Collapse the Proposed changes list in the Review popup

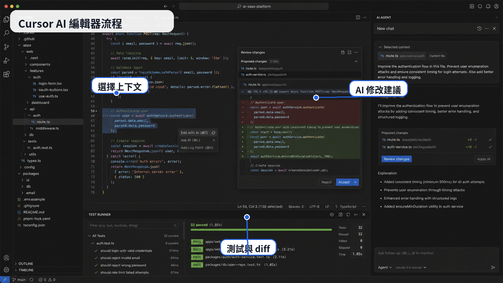pyautogui.click(x=356, y=61)
